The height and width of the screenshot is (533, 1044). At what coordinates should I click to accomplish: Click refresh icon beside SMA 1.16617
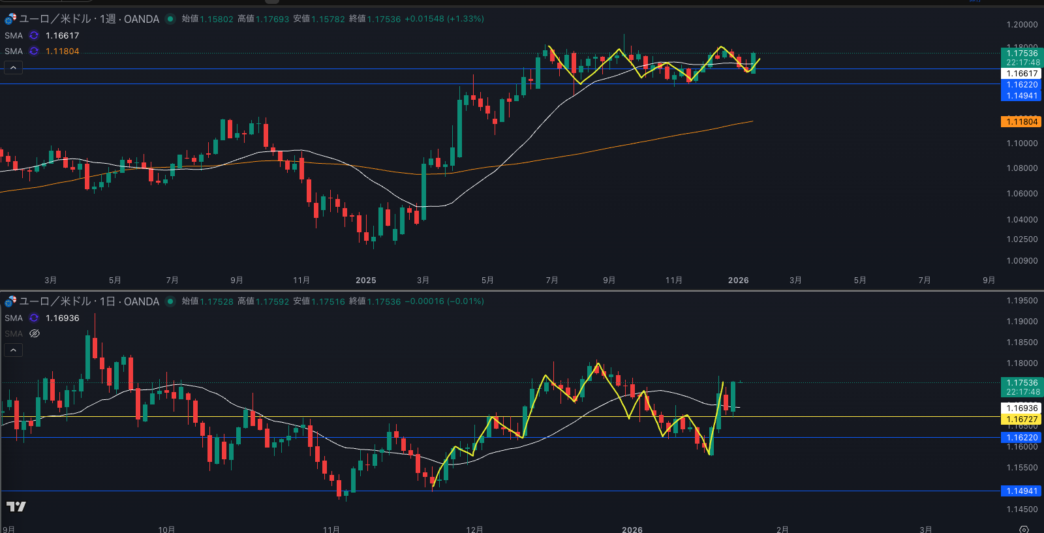point(34,36)
